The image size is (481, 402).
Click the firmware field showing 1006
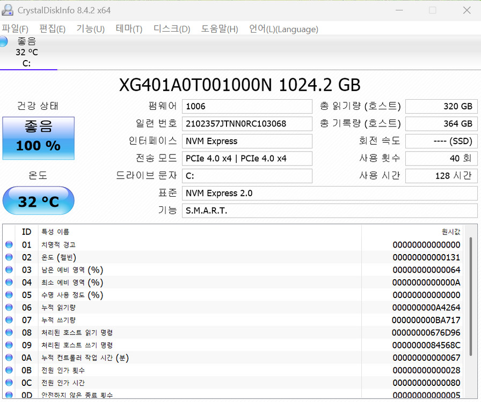tap(247, 106)
